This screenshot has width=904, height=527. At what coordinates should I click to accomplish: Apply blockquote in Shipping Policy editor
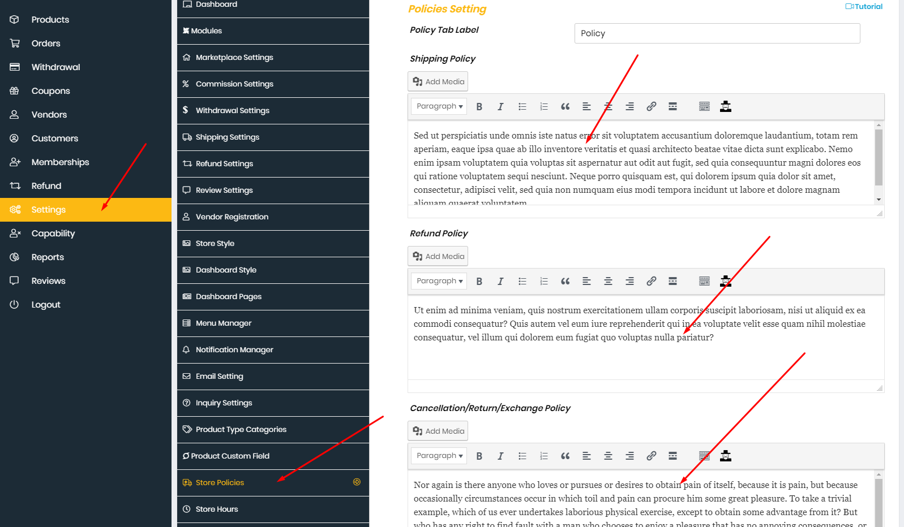[565, 106]
